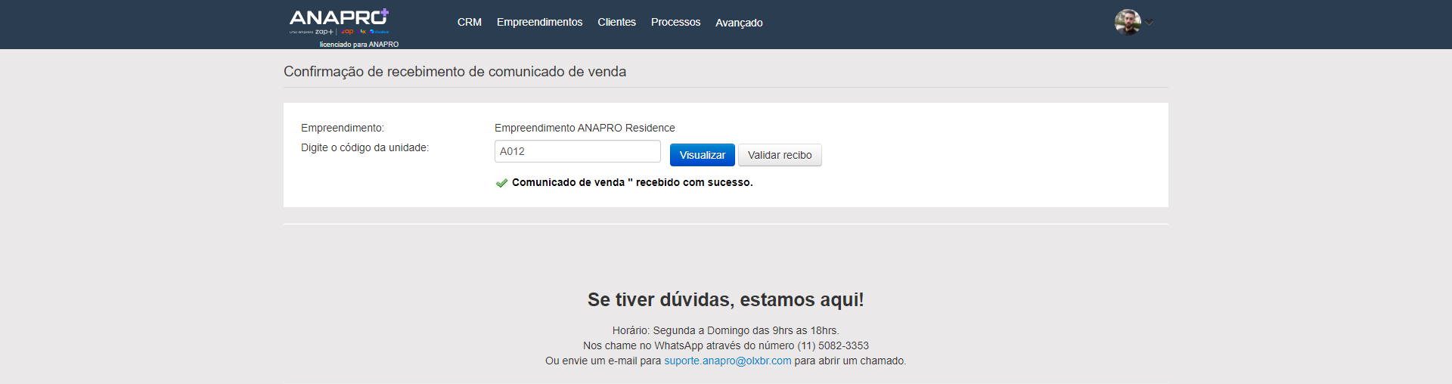Focus the unit code field containing A012
This screenshot has width=1452, height=384.
point(577,151)
